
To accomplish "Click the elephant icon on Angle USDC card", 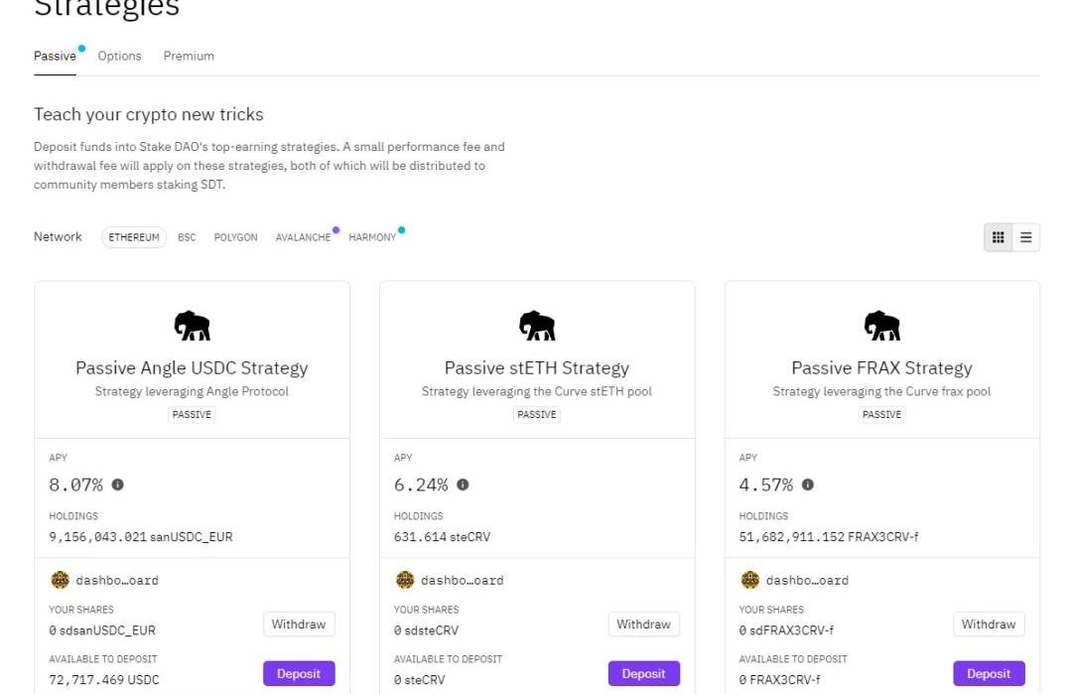I will point(192,326).
